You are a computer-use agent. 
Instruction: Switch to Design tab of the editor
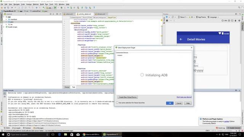(x=67, y=87)
